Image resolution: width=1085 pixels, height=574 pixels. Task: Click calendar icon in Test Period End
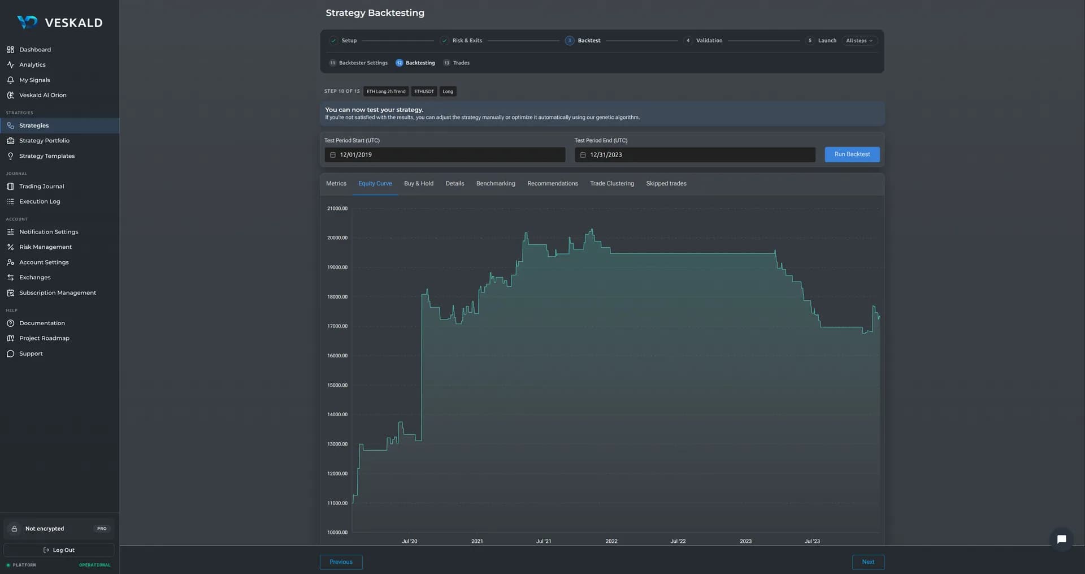point(583,155)
